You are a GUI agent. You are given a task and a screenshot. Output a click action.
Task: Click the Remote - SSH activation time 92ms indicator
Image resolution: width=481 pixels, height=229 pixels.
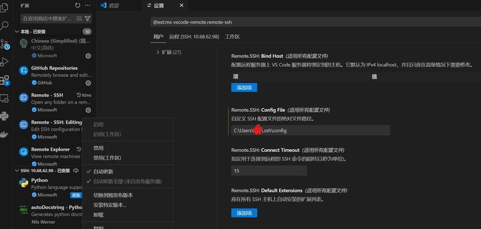click(x=84, y=95)
